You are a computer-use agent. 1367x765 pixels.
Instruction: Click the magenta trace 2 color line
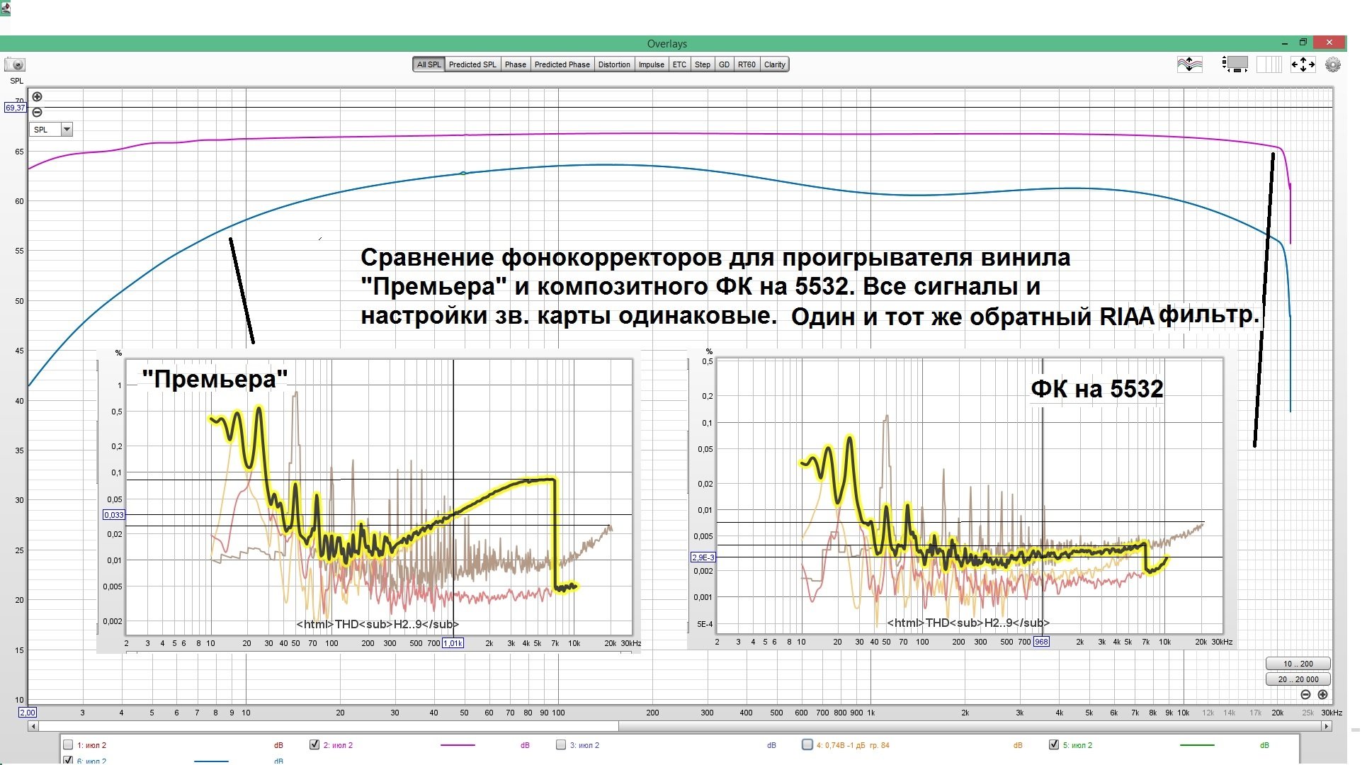[x=458, y=745]
